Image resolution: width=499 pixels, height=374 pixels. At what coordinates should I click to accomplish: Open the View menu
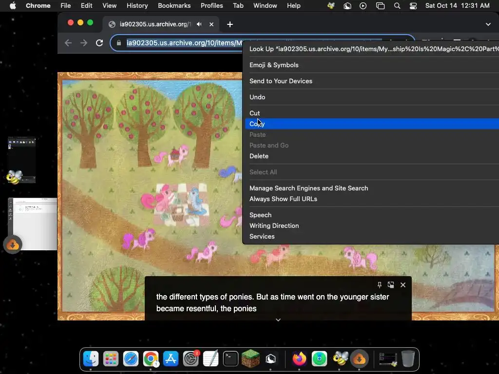pyautogui.click(x=109, y=5)
